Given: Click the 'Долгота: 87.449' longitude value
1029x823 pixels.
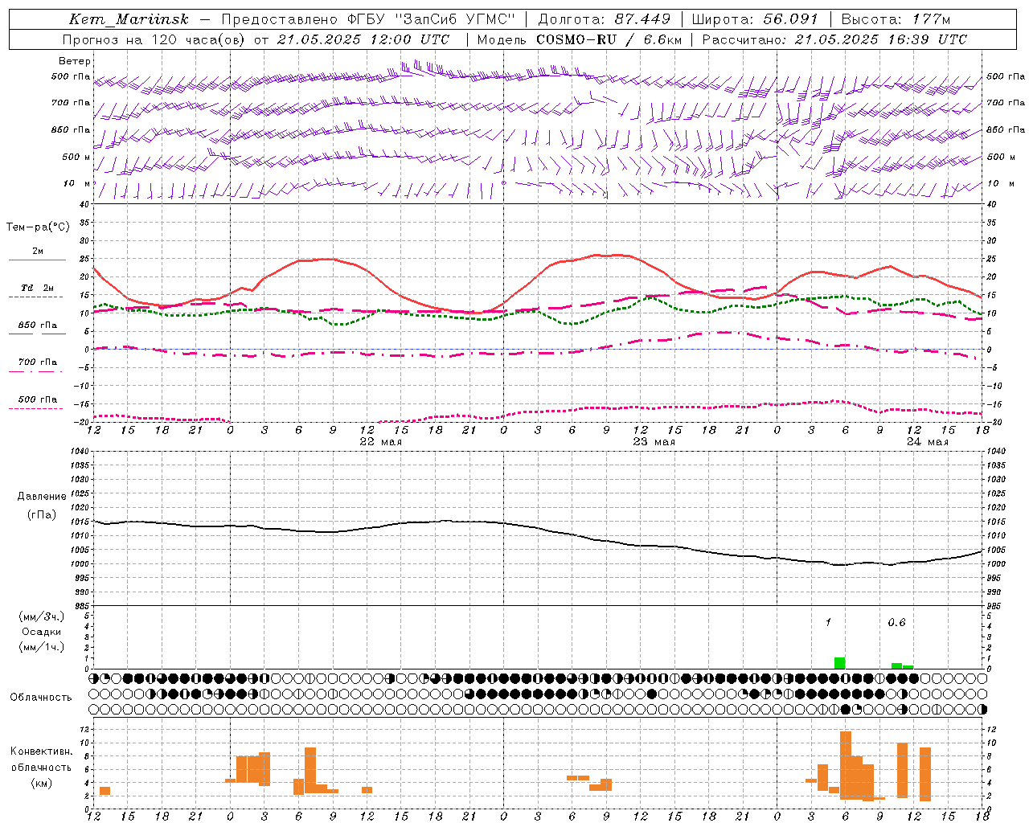Looking at the screenshot, I should coord(605,19).
